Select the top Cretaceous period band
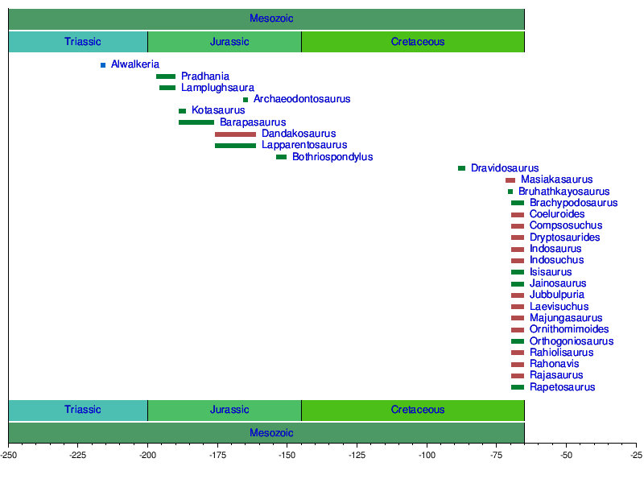Image resolution: width=644 pixels, height=483 pixels. pos(413,42)
